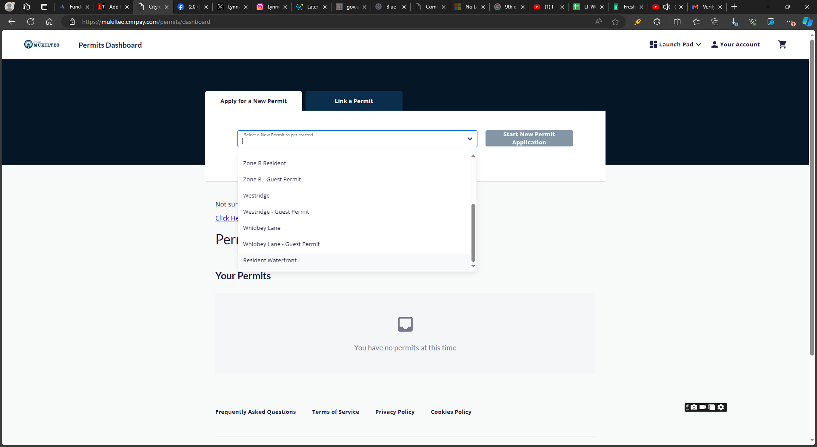Open the Copilot sidebar icon
This screenshot has width=817, height=447.
click(807, 22)
